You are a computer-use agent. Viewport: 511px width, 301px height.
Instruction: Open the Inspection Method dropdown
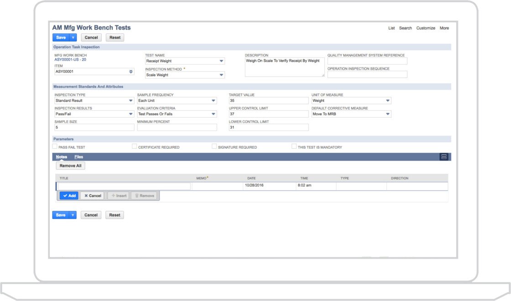222,75
